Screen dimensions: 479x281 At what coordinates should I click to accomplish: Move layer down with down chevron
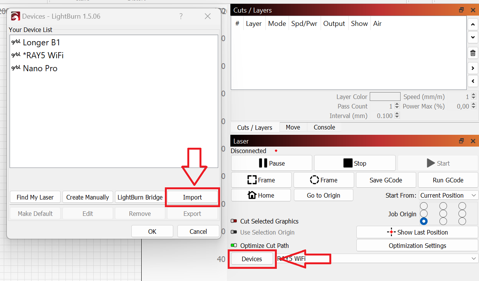(x=473, y=37)
